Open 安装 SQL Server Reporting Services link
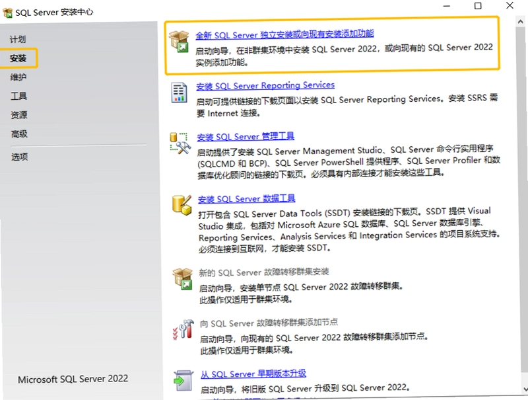The width and height of the screenshot is (528, 400). pos(265,86)
